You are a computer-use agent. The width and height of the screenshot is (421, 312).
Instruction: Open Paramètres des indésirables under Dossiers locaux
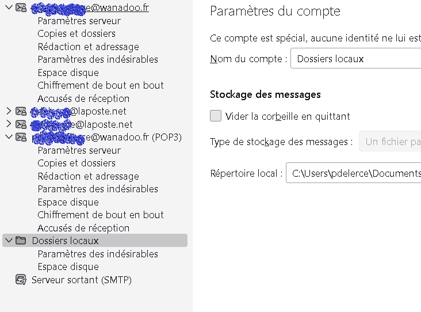[98, 254]
